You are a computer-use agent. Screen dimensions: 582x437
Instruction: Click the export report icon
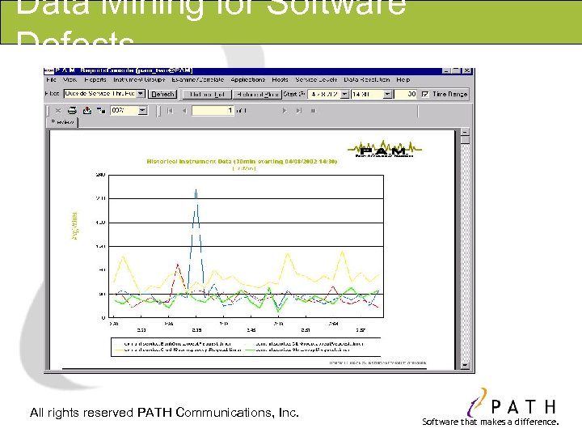pyautogui.click(x=87, y=110)
